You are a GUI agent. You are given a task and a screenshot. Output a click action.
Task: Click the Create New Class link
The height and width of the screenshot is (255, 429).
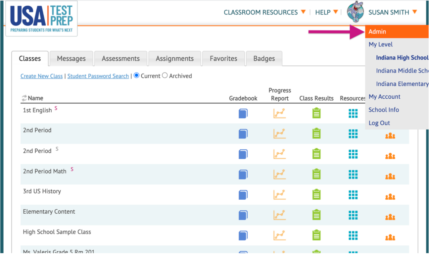(41, 76)
